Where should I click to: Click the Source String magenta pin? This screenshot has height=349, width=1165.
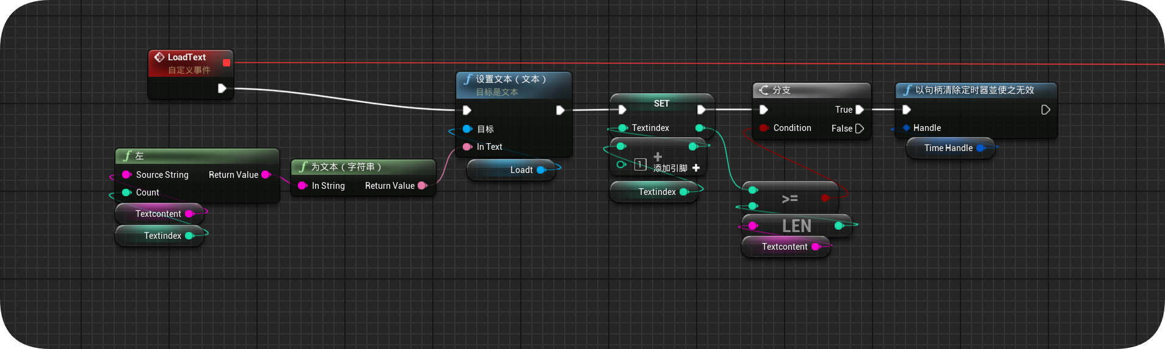pos(126,175)
